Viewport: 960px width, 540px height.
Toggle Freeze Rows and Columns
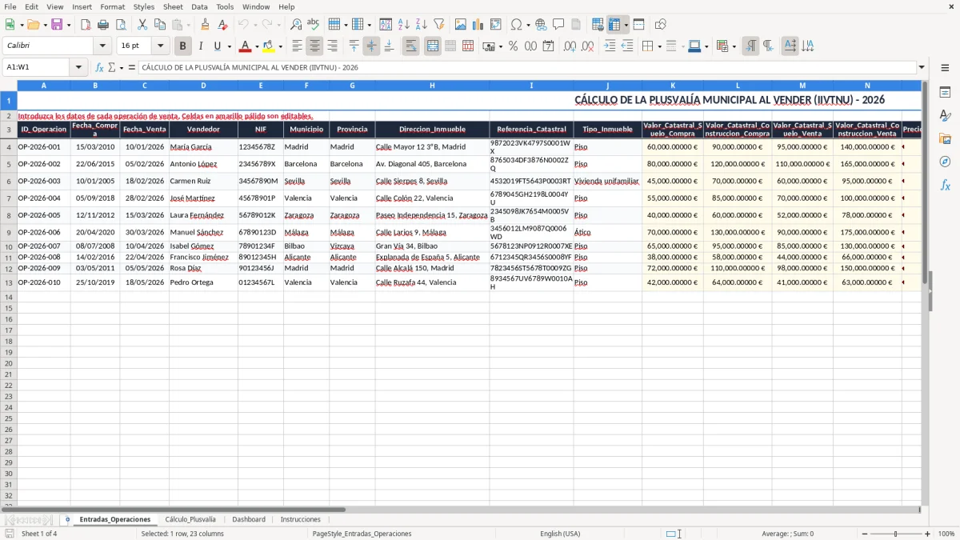coord(614,25)
